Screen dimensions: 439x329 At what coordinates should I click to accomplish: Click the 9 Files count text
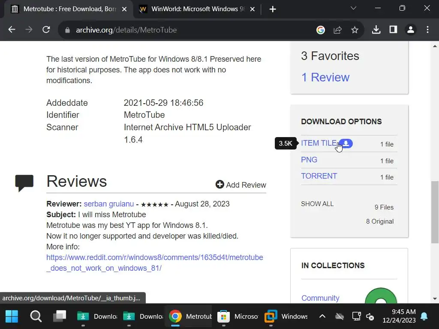click(384, 207)
